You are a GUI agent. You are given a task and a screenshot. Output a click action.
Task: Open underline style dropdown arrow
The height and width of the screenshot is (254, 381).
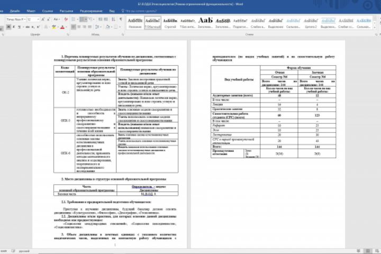(x=23, y=27)
